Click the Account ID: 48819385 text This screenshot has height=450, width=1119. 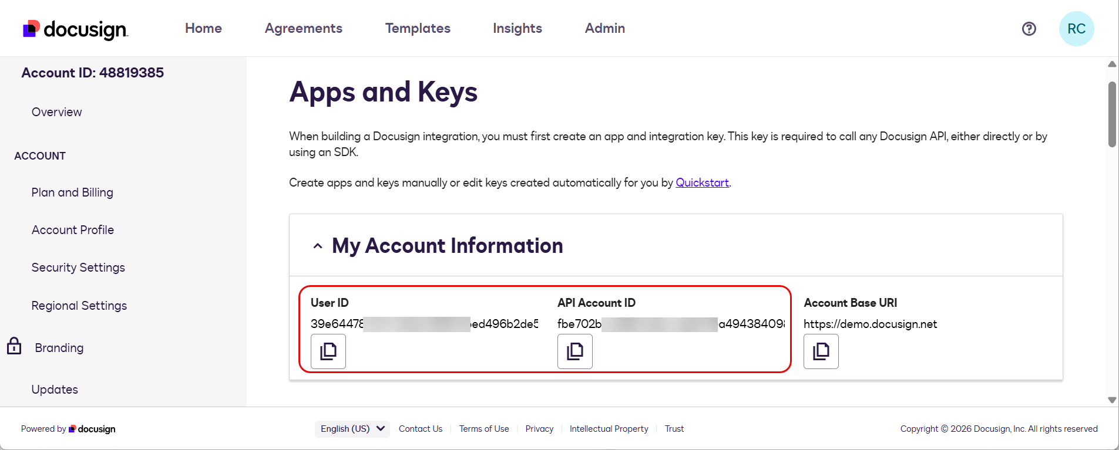click(x=93, y=73)
